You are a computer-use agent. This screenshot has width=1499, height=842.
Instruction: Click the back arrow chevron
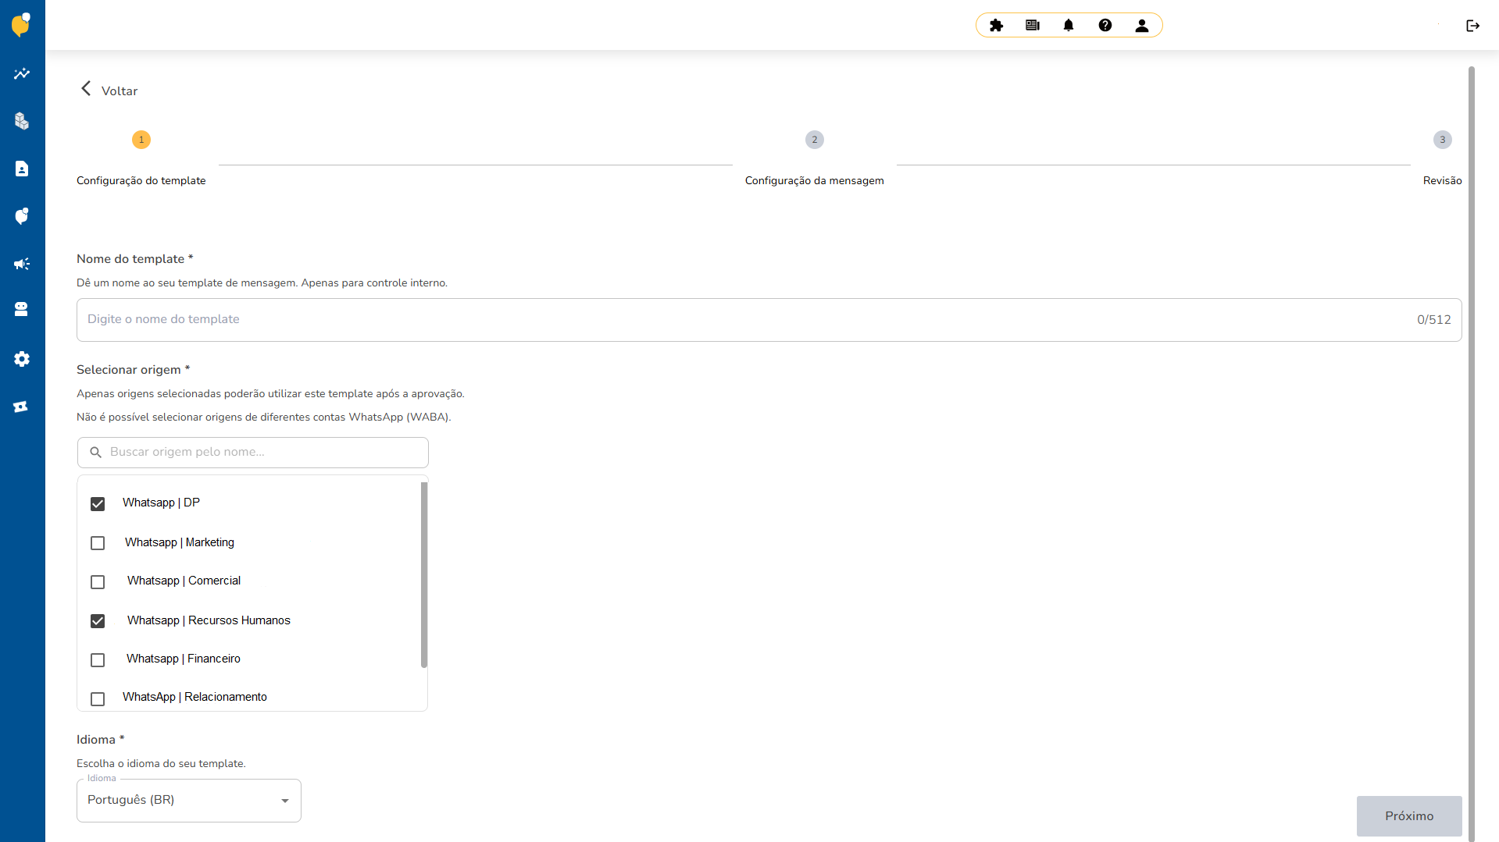[x=86, y=89]
